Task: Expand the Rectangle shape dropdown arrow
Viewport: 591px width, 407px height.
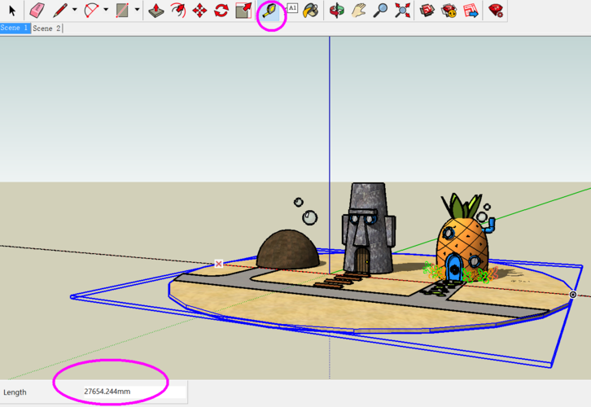Action: pyautogui.click(x=137, y=11)
